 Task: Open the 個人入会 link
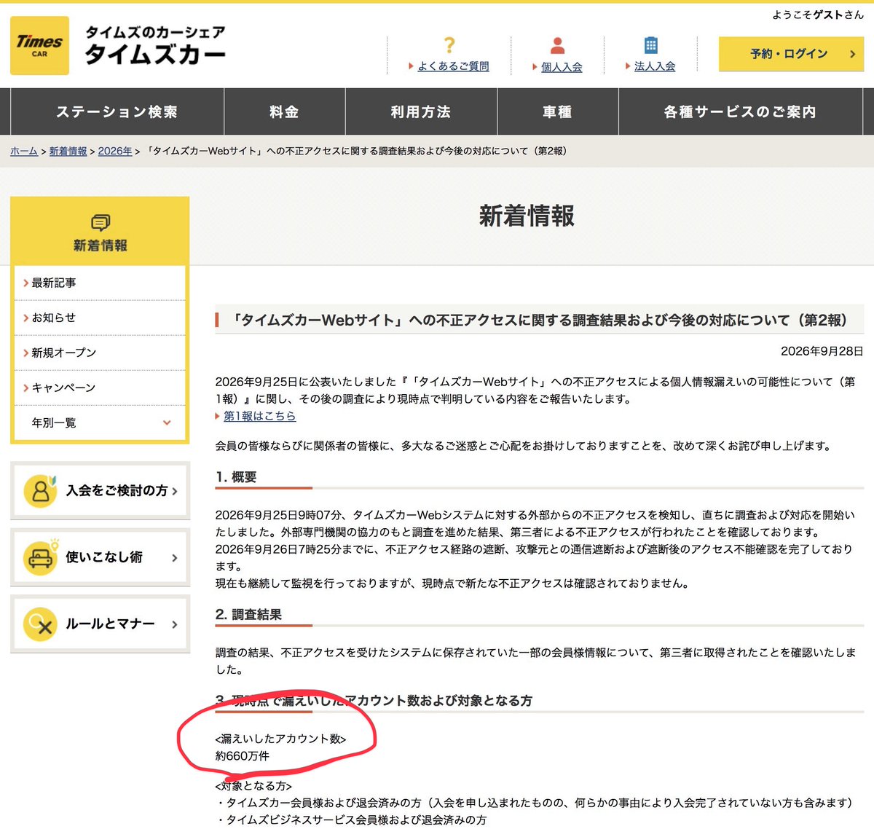point(562,67)
